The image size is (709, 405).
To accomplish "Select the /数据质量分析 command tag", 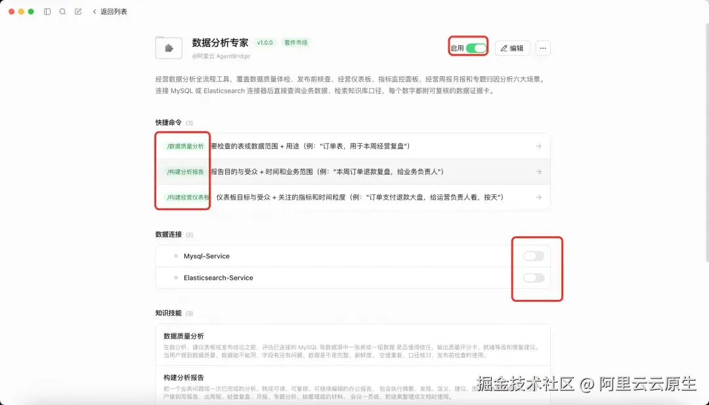I will coord(185,146).
